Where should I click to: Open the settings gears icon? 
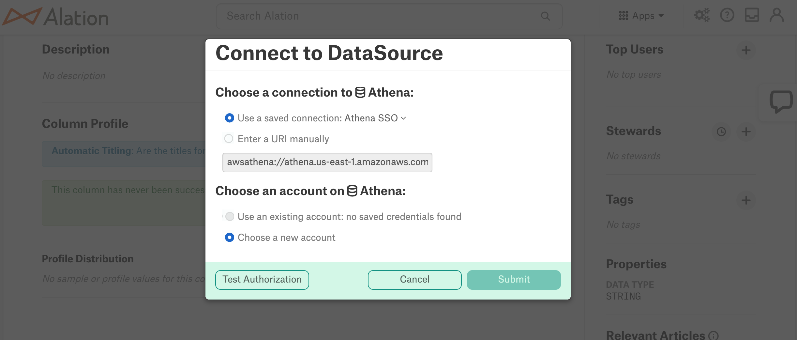(702, 15)
